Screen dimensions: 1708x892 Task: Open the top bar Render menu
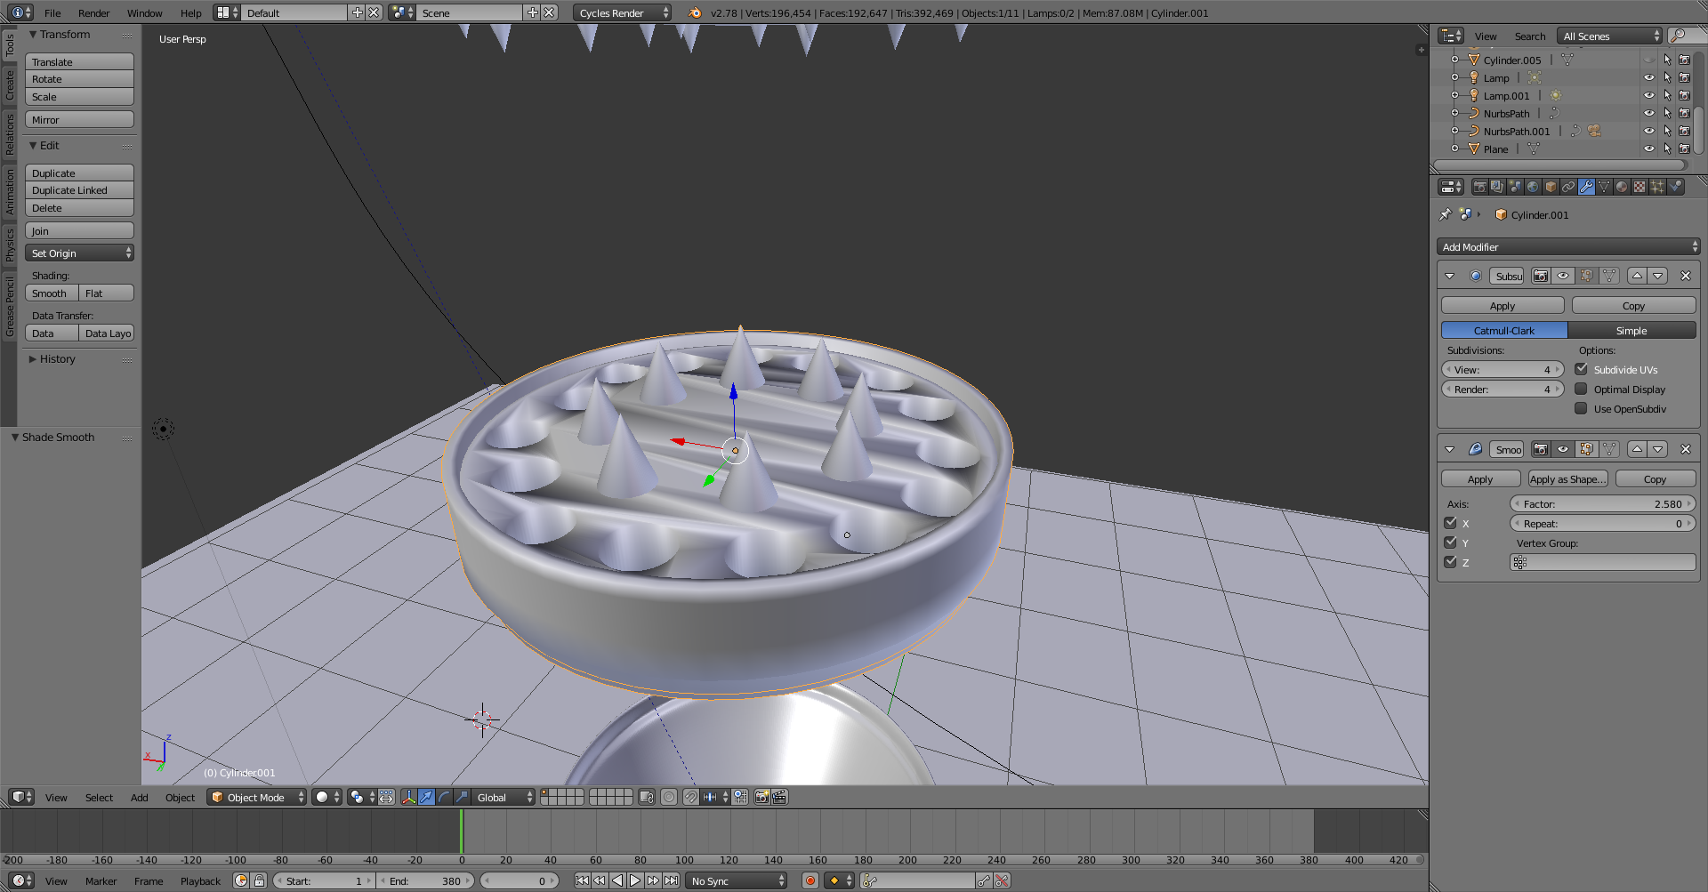coord(93,12)
